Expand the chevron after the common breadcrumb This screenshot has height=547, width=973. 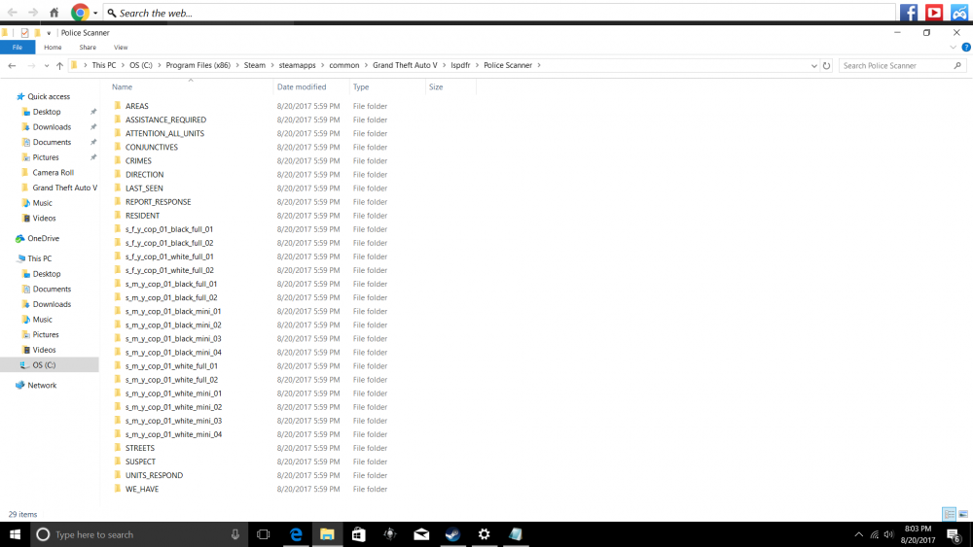click(x=366, y=65)
